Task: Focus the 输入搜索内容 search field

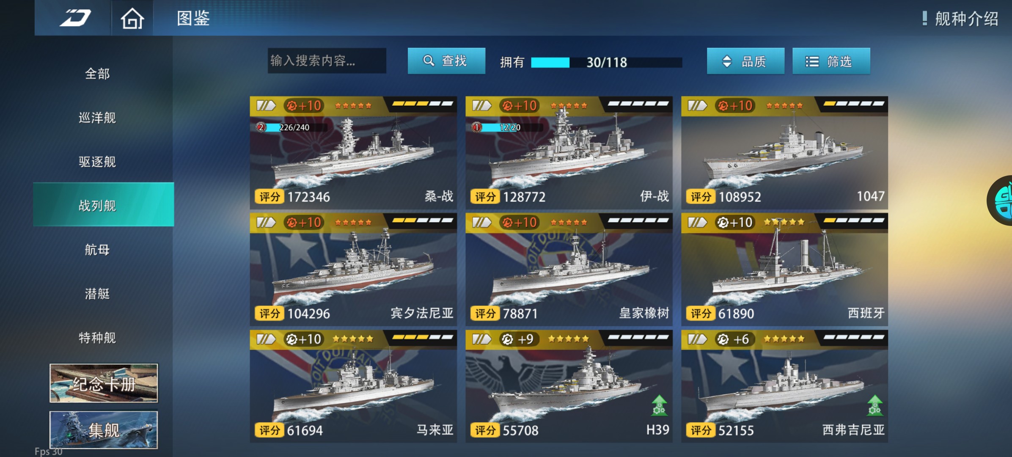Action: 327,61
